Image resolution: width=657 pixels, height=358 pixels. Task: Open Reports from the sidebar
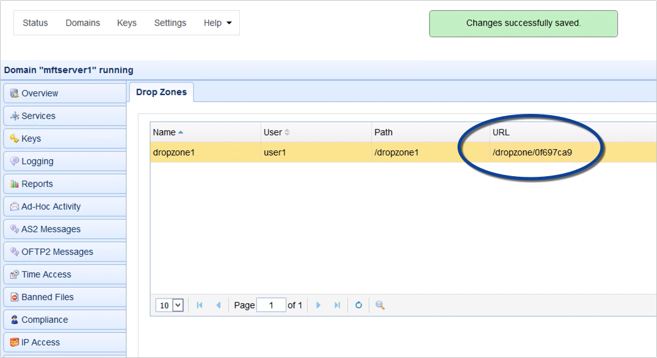tap(64, 184)
